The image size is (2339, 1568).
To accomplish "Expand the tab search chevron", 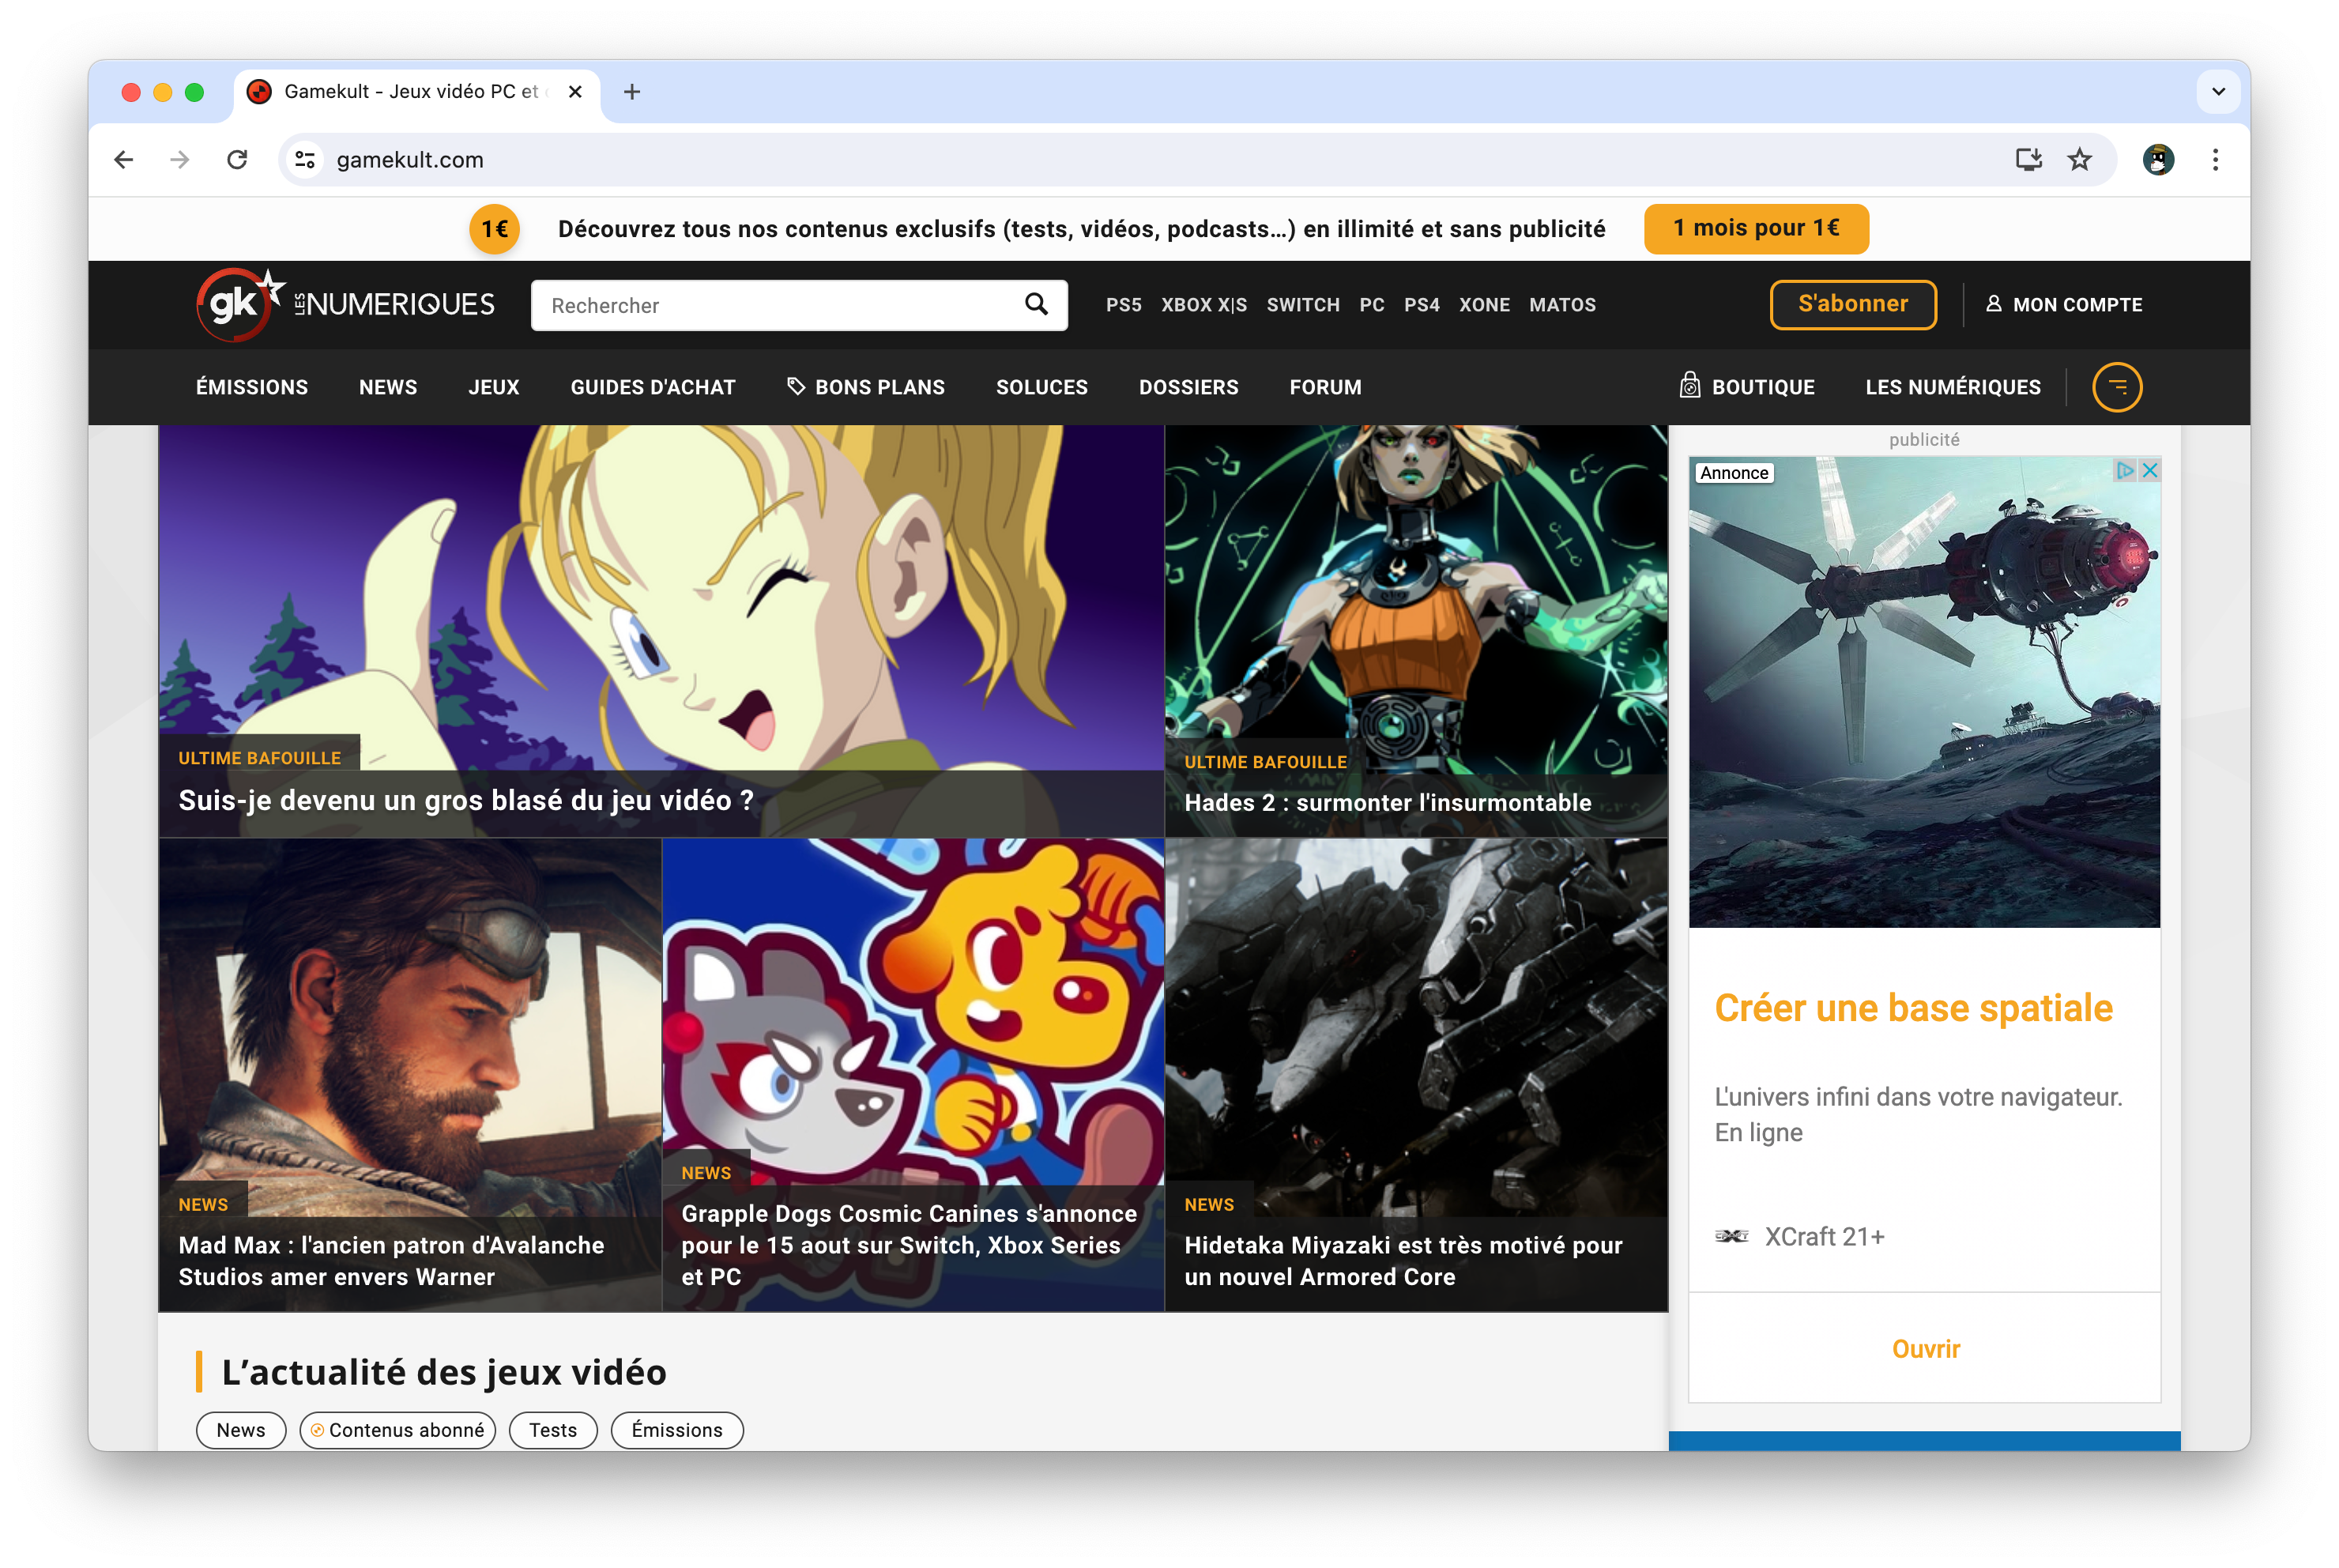I will pyautogui.click(x=2218, y=92).
